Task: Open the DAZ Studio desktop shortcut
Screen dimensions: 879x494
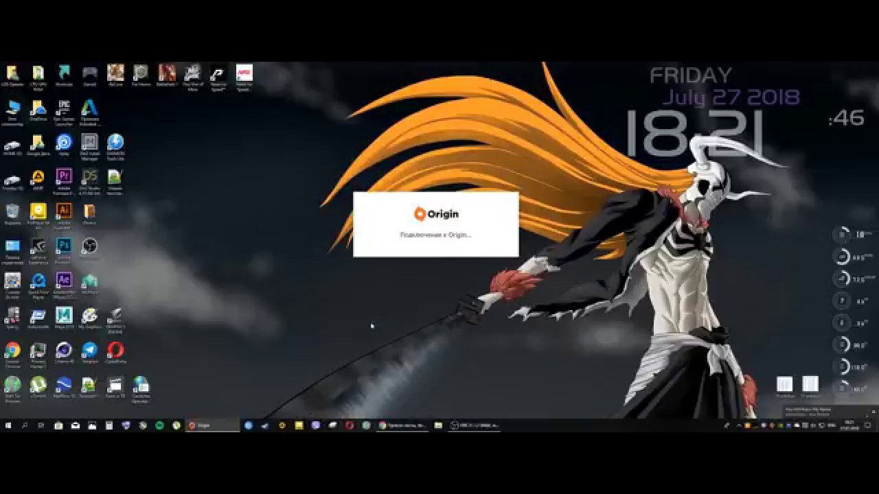Action: pos(89,180)
